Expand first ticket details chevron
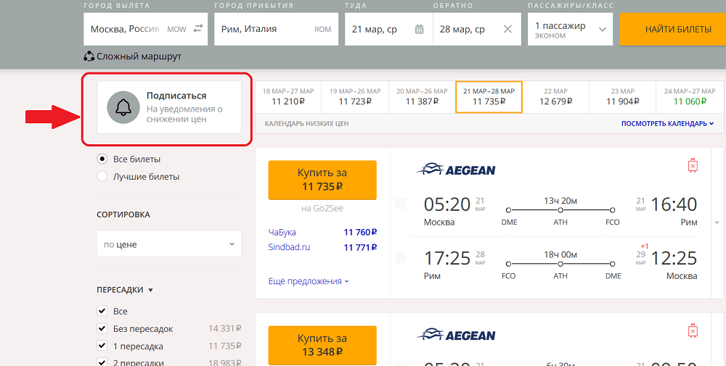This screenshot has height=366, width=726. (x=717, y=222)
